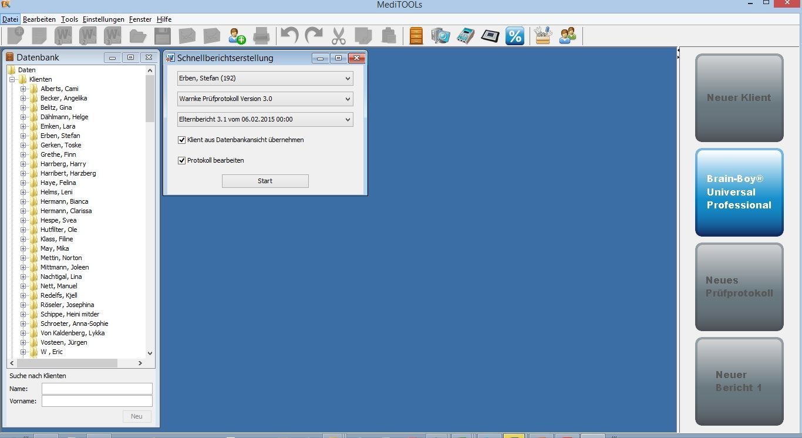Click the black tablet device icon
The image size is (802, 438).
tap(490, 36)
